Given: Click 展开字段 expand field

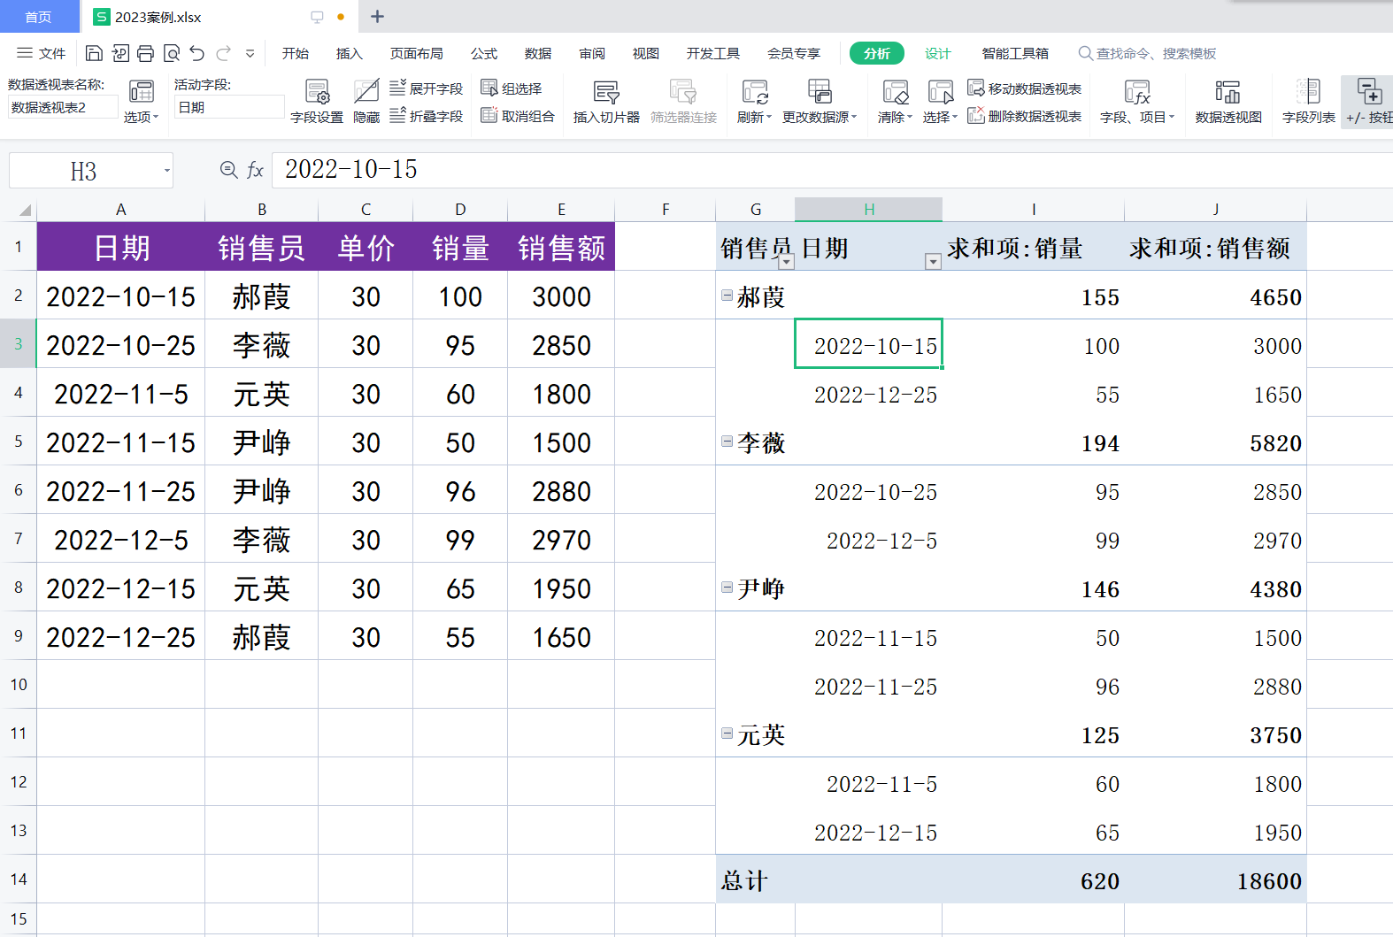Looking at the screenshot, I should pos(427,88).
